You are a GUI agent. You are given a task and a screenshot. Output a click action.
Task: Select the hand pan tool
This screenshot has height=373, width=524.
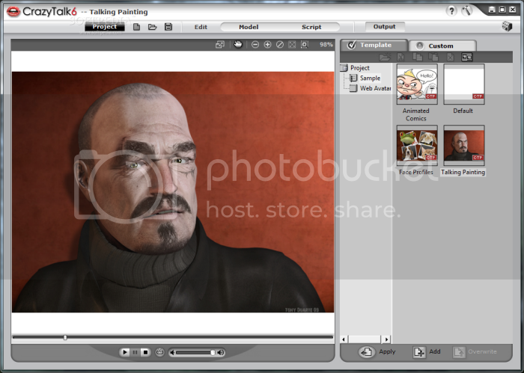click(x=238, y=45)
